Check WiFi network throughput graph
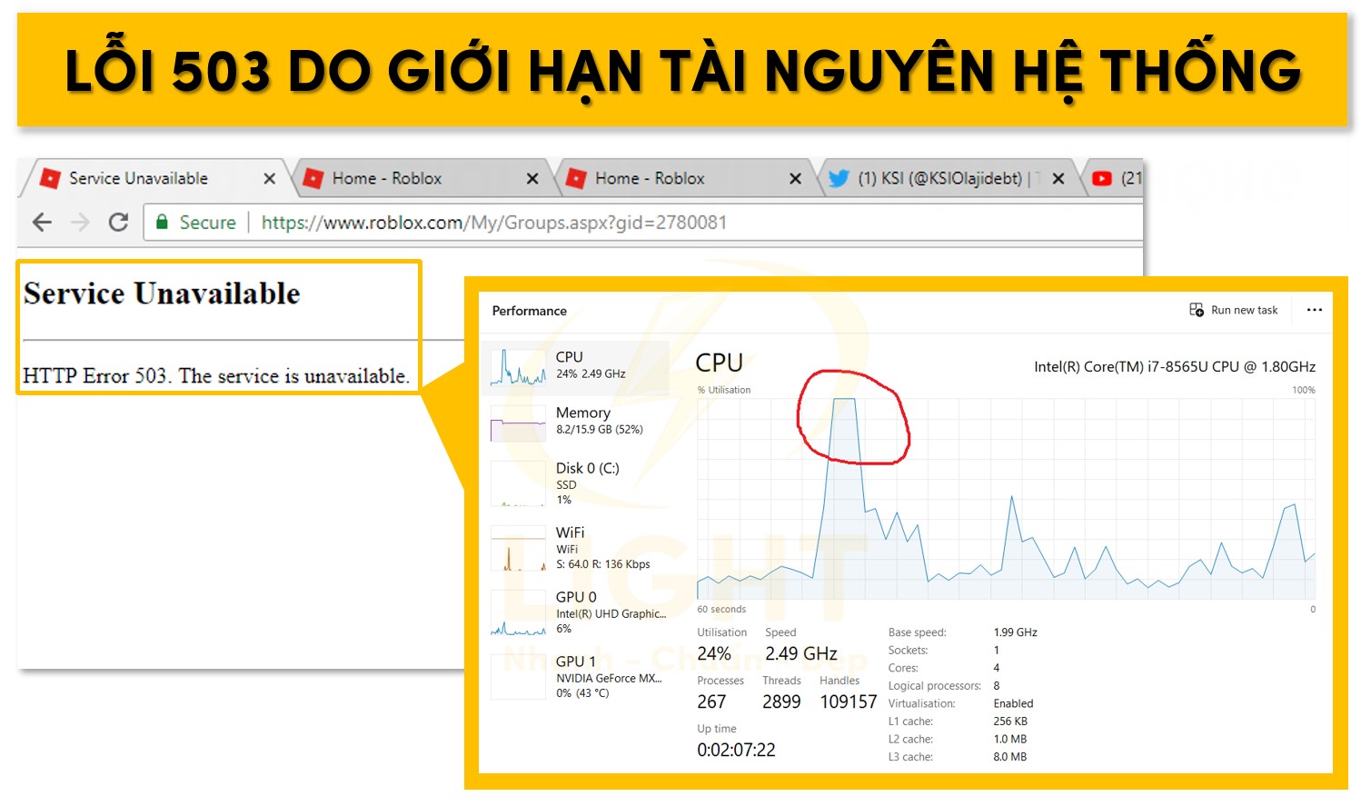Viewport: 1361px width, 806px height. pyautogui.click(x=581, y=545)
